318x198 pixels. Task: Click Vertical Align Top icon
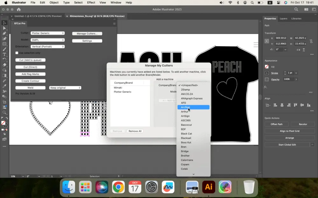pyautogui.click(x=295, y=105)
